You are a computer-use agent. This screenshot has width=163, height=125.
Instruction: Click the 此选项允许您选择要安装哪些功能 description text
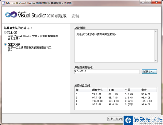[97, 34]
